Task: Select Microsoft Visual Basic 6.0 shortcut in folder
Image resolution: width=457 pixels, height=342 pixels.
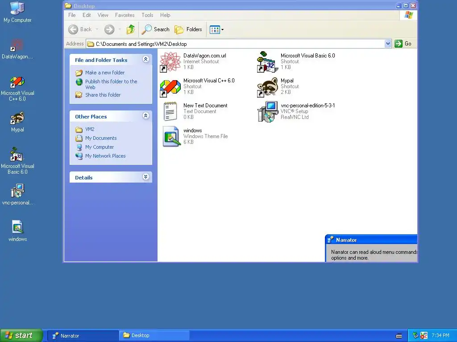Action: point(267,62)
